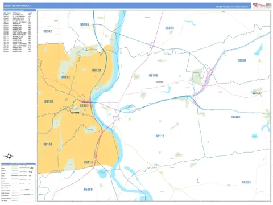This screenshot has width=273, height=205.
Task: Click ZIP label 06112
Action: point(65,77)
